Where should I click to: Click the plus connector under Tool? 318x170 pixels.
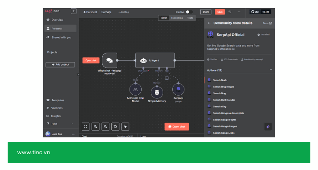tap(167, 78)
